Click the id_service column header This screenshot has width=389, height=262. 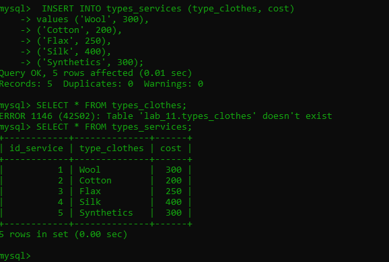pyautogui.click(x=36, y=148)
